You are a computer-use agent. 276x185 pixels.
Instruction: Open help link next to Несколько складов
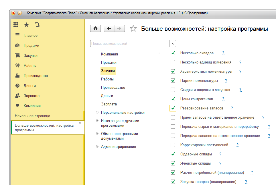coord(223,53)
